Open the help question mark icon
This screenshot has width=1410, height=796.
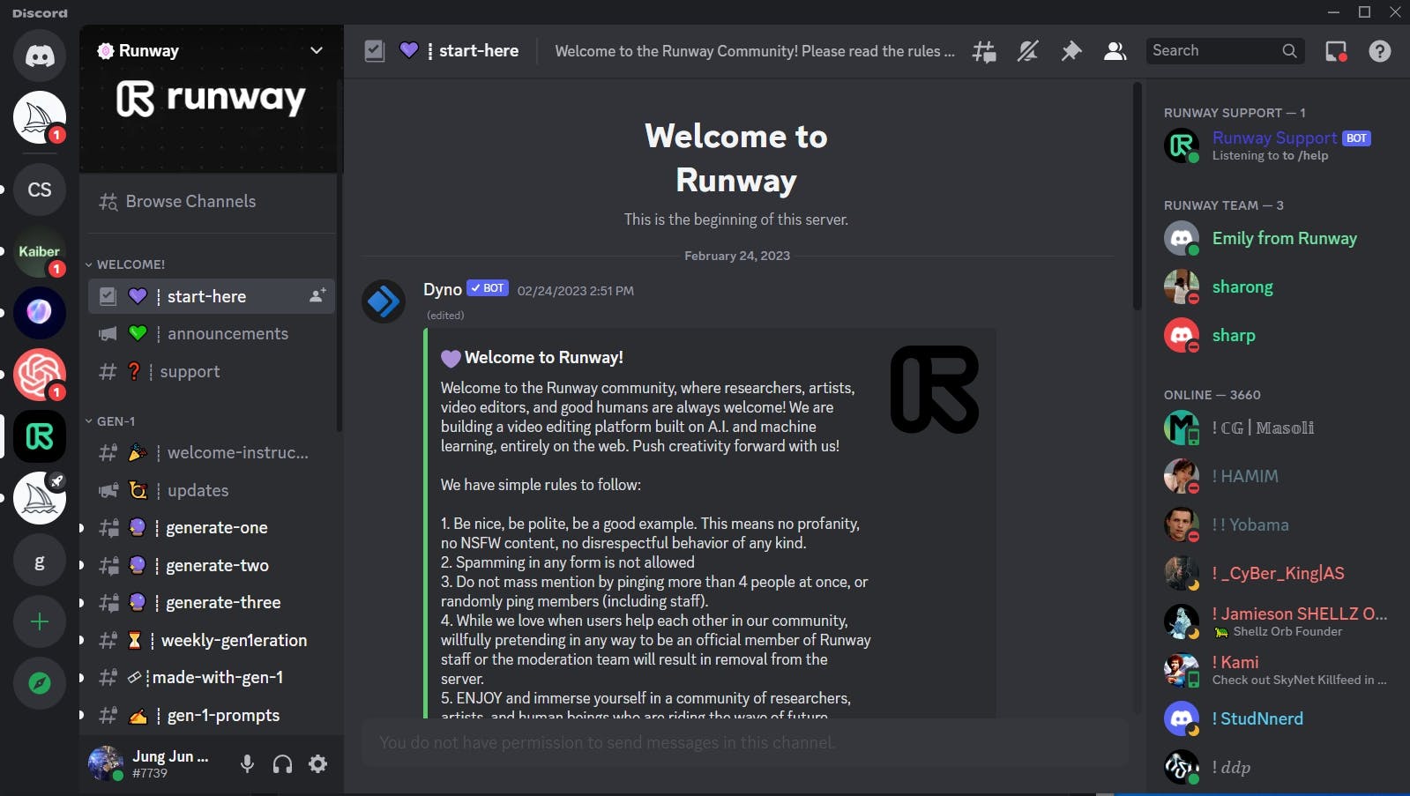[1380, 51]
